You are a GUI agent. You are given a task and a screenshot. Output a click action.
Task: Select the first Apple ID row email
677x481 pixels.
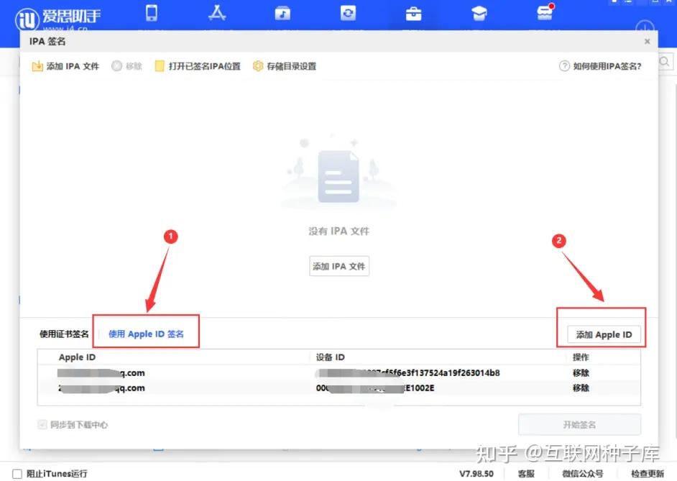pos(101,372)
